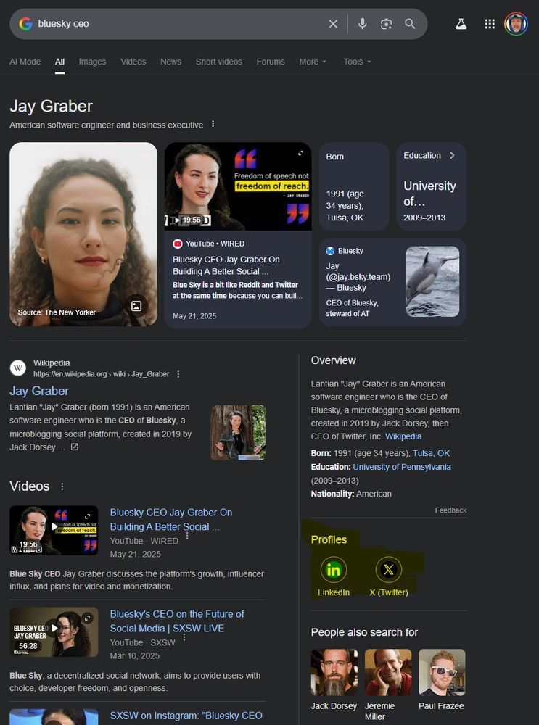Click 'Mar 10, 2025' date under SXSW video
The image size is (539, 725).
tap(135, 655)
